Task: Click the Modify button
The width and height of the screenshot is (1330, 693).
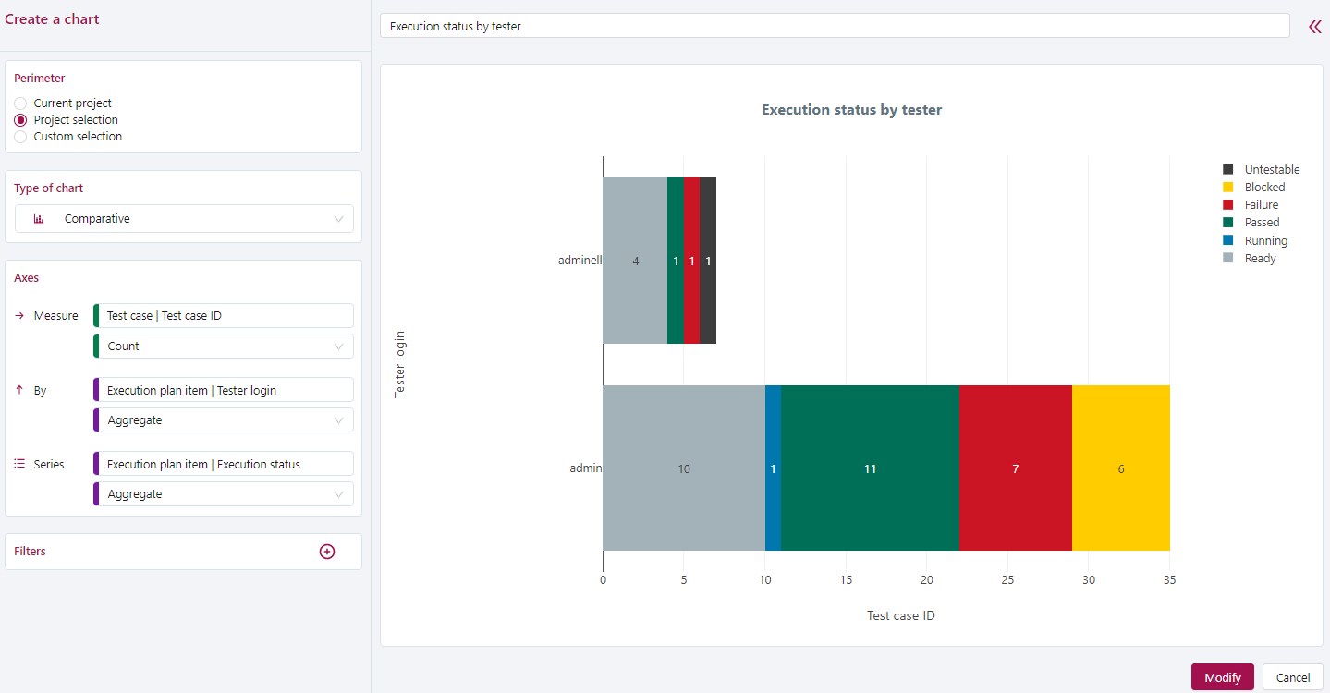Action: coord(1222,677)
